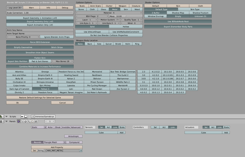The width and height of the screenshot is (245, 157).
Task: Choose NIF version 20.2.0.7
Action: tap(180, 78)
